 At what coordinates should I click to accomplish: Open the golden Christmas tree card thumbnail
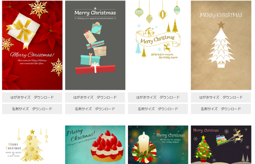32,145
